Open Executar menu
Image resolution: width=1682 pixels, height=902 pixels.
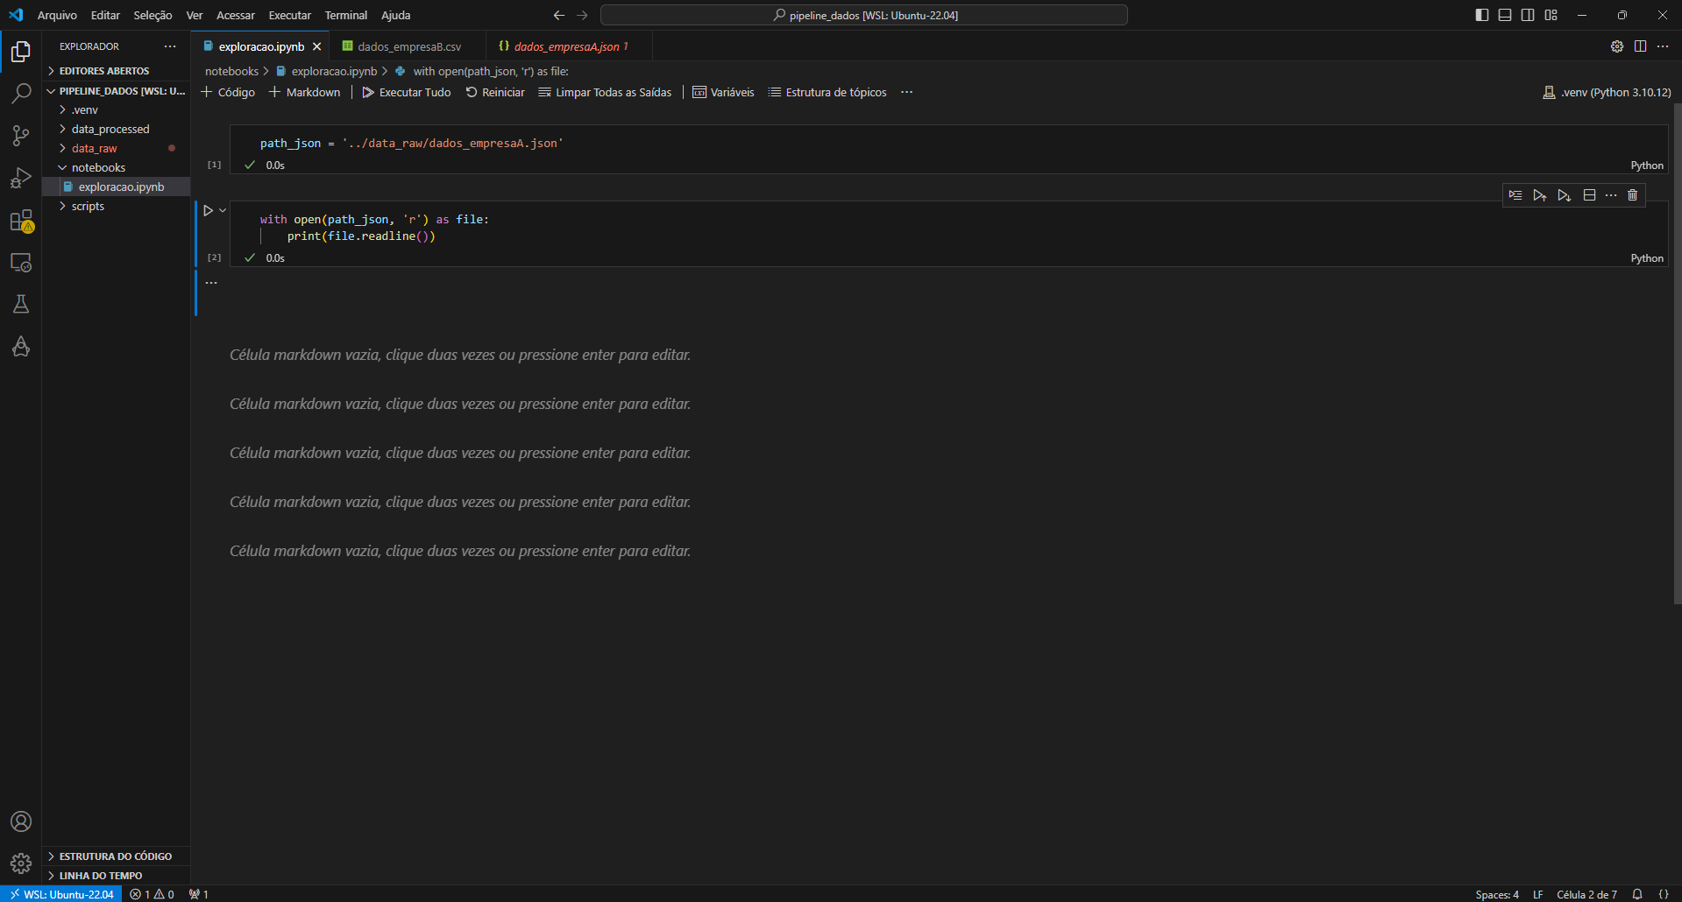[289, 15]
